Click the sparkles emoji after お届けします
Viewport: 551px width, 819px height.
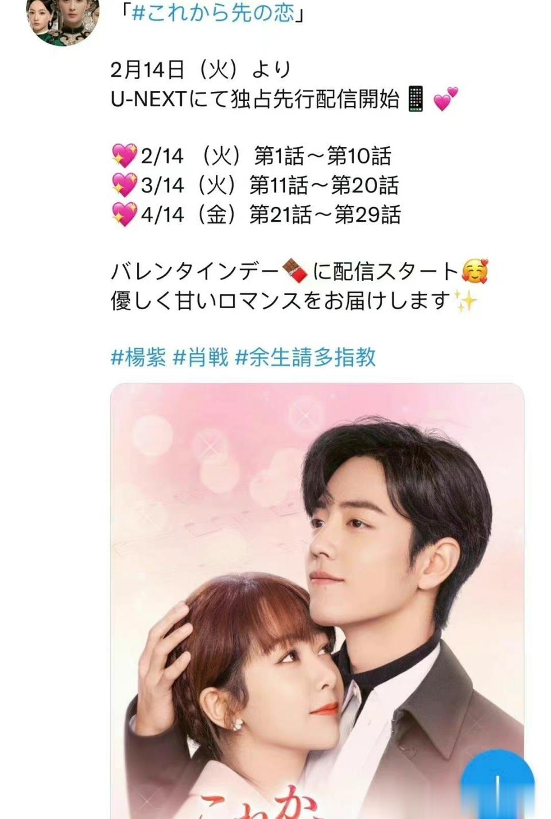coord(465,301)
